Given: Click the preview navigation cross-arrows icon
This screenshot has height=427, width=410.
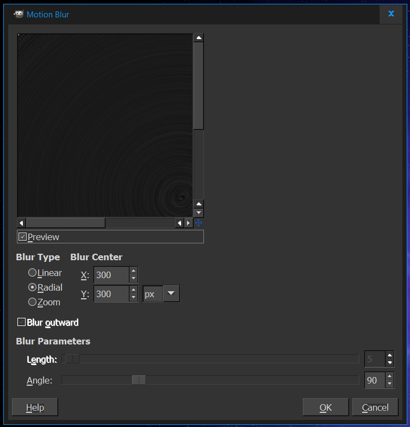Looking at the screenshot, I should [x=198, y=223].
